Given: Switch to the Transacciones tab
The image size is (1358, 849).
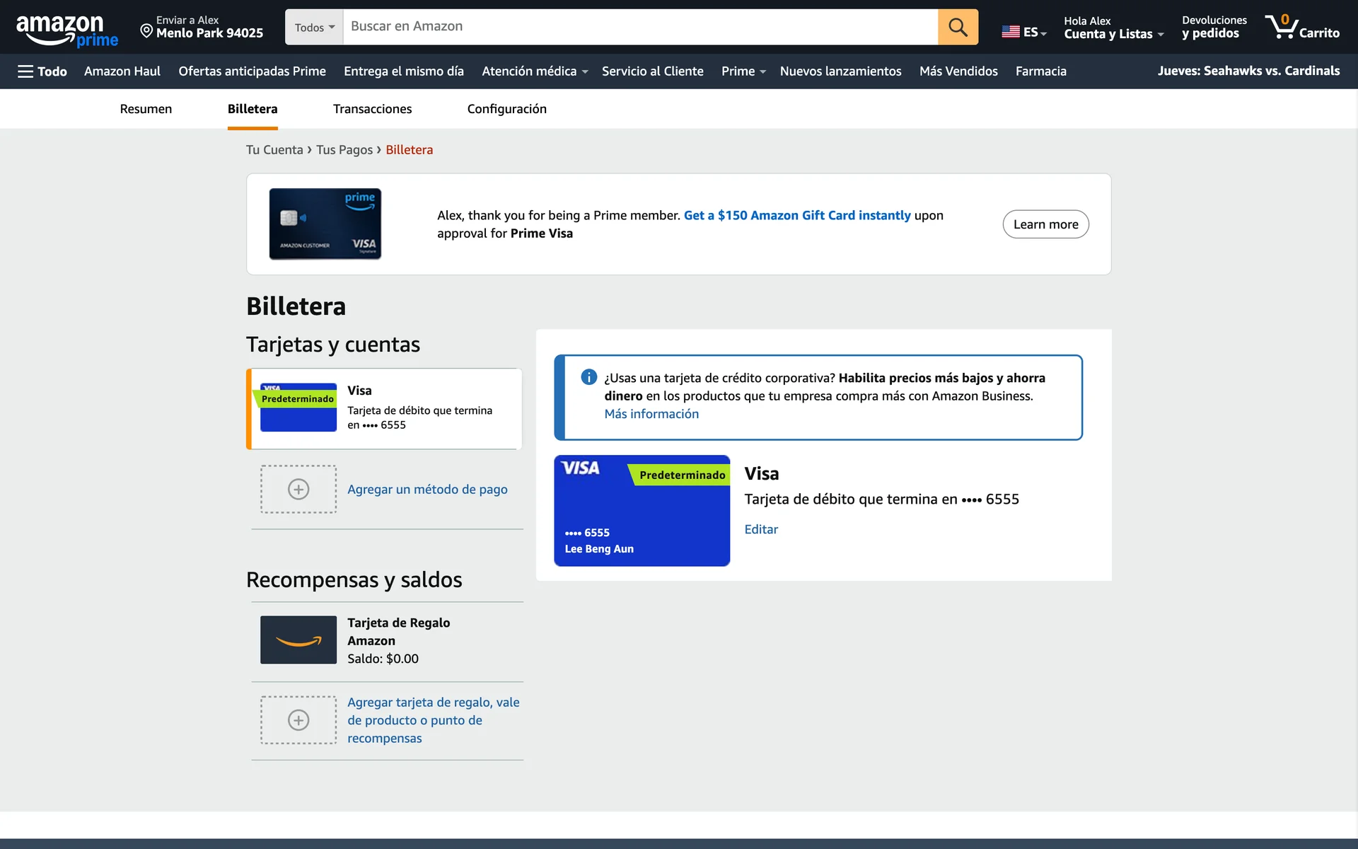Looking at the screenshot, I should point(372,109).
